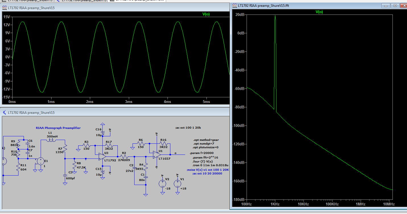Click the output net label 'o'
This screenshot has width=407, height=214.
pos(175,153)
